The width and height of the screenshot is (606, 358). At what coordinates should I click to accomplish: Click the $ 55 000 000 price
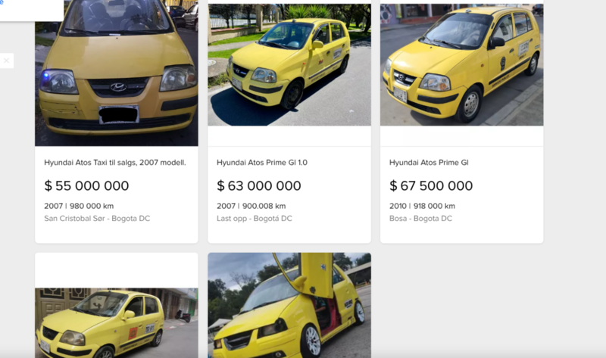[86, 185]
